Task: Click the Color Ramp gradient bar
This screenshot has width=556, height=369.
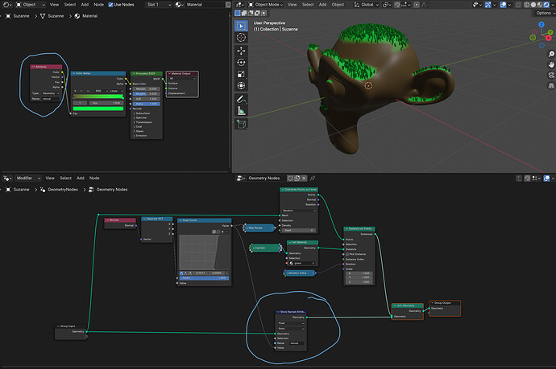Action: pyautogui.click(x=98, y=96)
